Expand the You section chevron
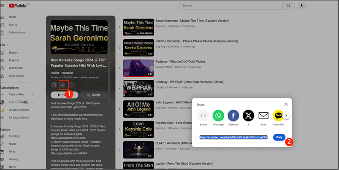 click(x=8, y=45)
